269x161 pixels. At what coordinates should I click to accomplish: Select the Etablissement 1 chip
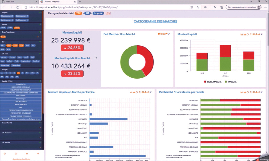pyautogui.click(x=7, y=16)
